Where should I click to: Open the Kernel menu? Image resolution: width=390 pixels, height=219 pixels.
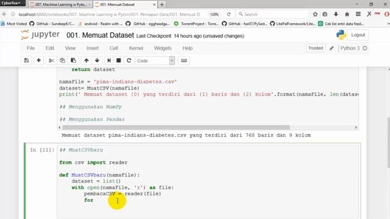[x=136, y=48]
